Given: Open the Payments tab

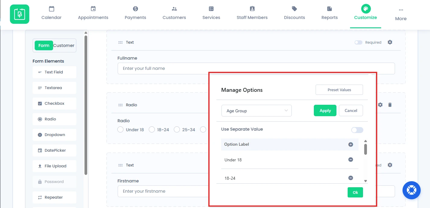Looking at the screenshot, I should [x=135, y=13].
